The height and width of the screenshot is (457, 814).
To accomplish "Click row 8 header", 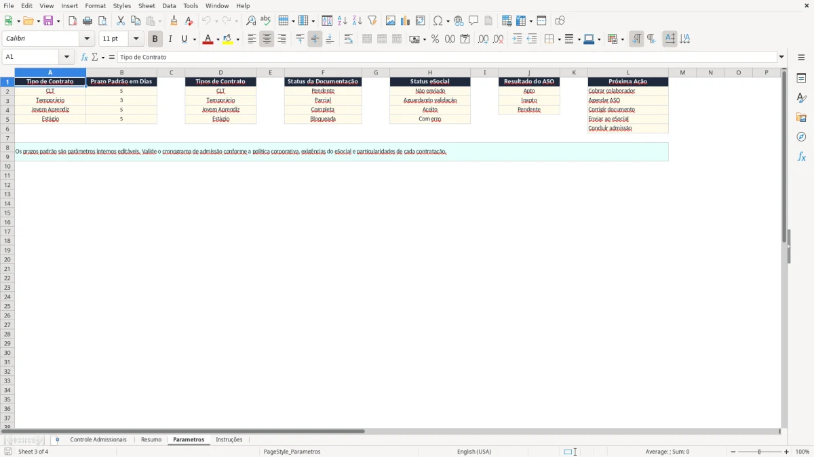I will (x=7, y=147).
